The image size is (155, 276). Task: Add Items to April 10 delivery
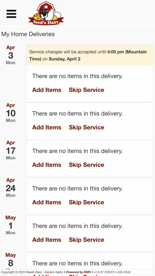tap(47, 127)
